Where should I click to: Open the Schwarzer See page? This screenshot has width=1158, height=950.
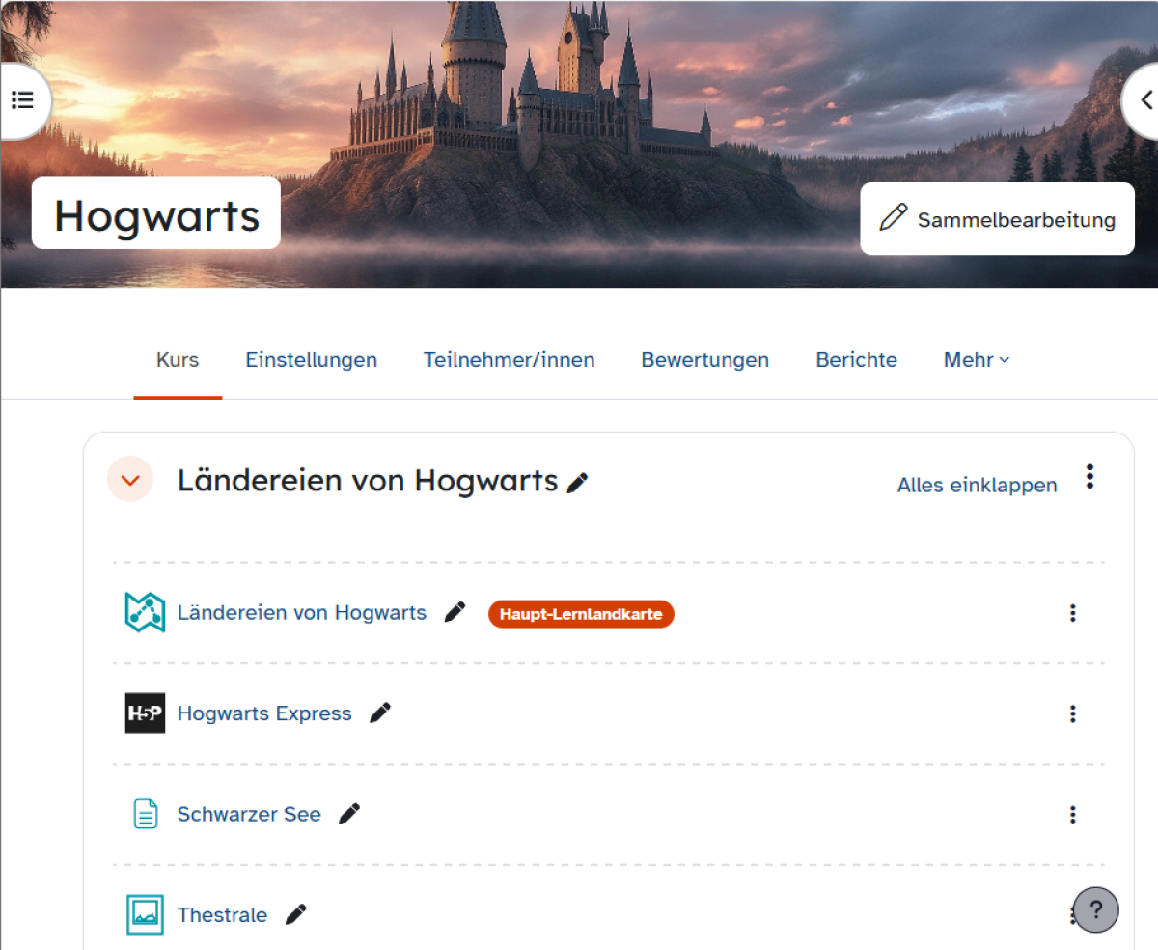pyautogui.click(x=249, y=814)
